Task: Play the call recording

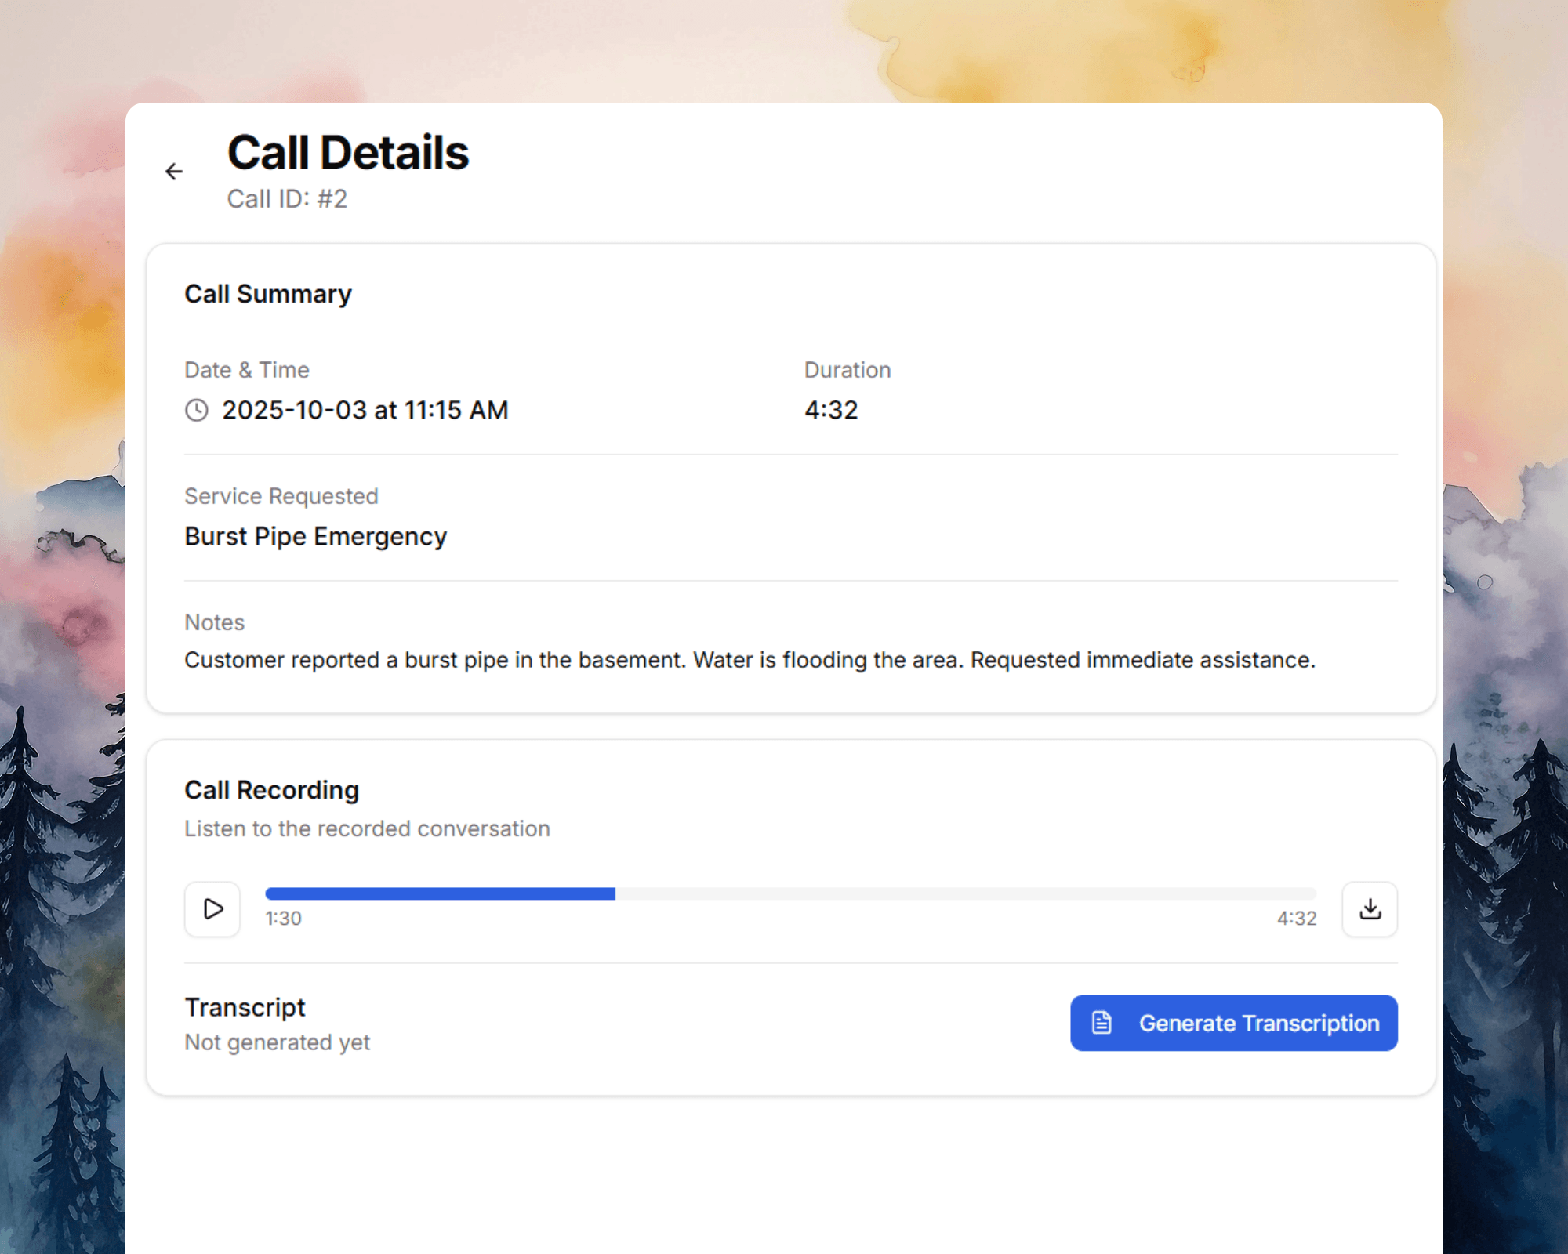Action: click(x=212, y=909)
